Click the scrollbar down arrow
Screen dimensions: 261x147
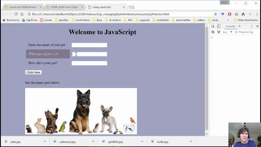tap(207, 134)
